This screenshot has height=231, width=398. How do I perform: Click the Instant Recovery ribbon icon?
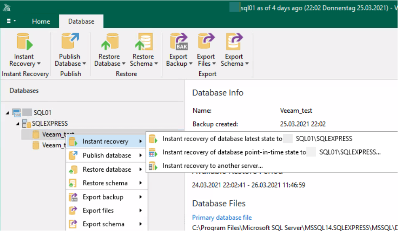pyautogui.click(x=24, y=41)
